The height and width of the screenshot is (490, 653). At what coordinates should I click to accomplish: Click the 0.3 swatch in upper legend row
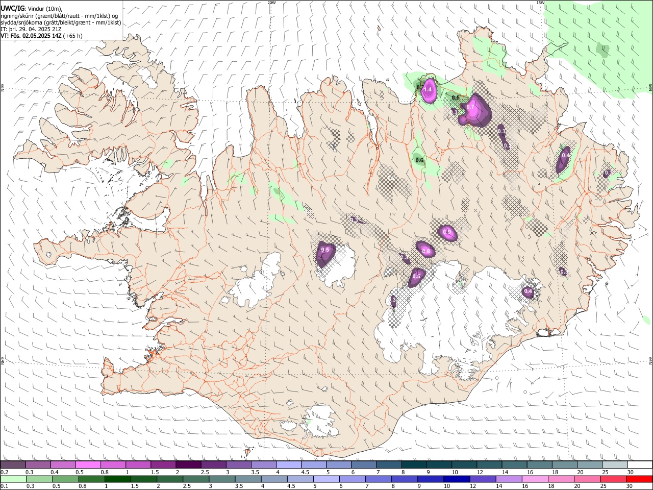point(38,464)
